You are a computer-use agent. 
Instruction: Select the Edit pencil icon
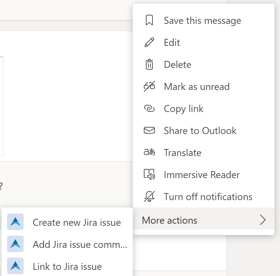(149, 42)
